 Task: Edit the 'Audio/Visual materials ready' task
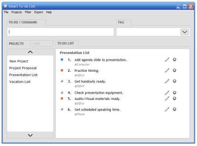pos(167,98)
